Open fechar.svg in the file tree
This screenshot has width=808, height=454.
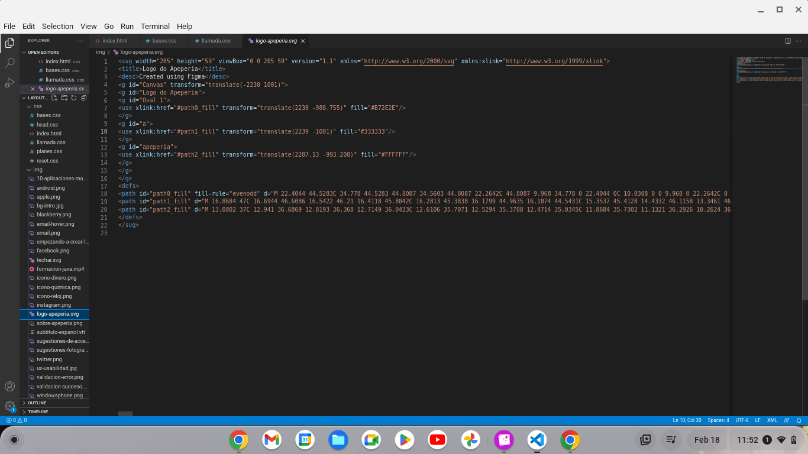click(x=49, y=260)
